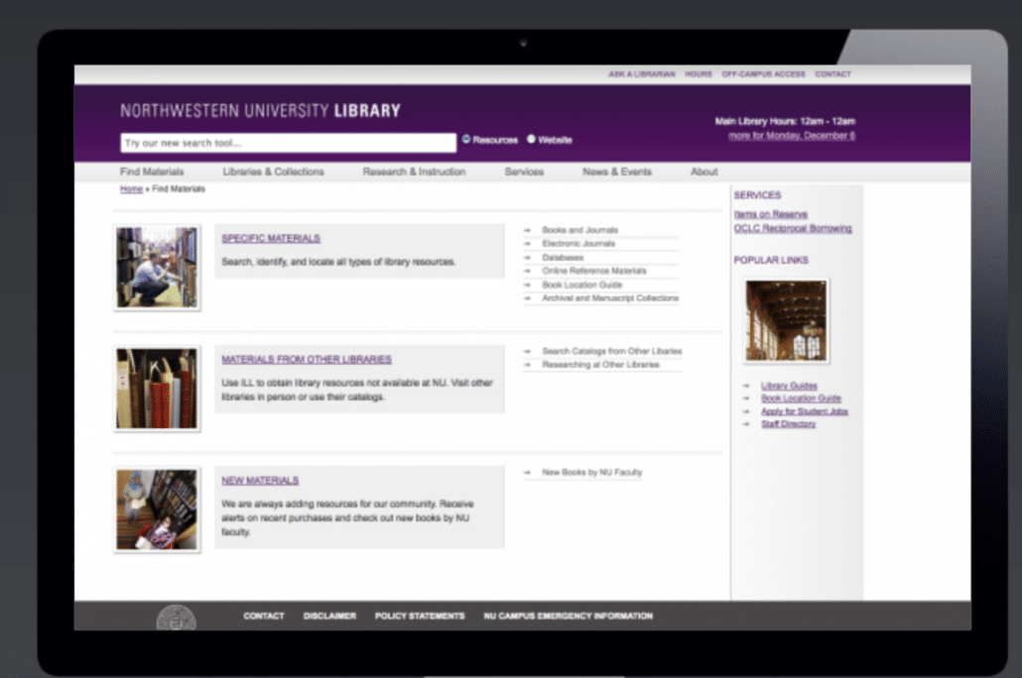
Task: Click the Northwestern University Library logo
Action: 260,111
